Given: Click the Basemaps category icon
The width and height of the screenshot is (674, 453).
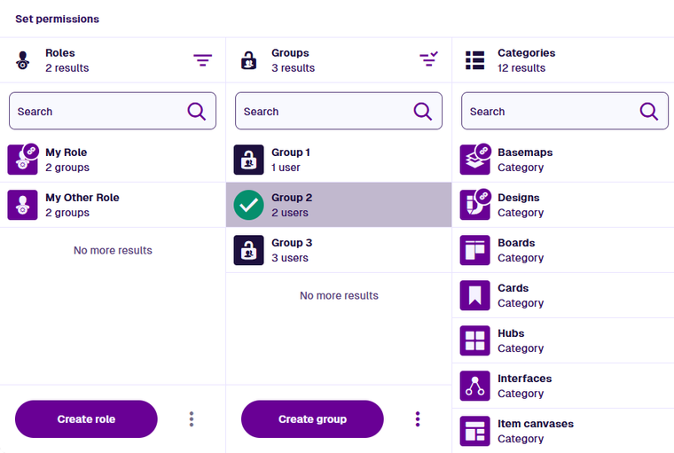Looking at the screenshot, I should point(474,160).
